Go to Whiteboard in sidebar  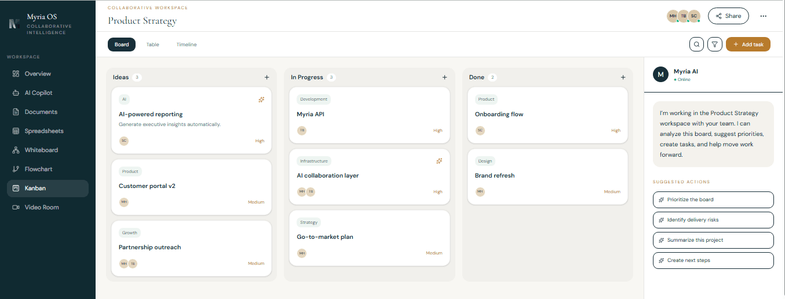(x=48, y=150)
